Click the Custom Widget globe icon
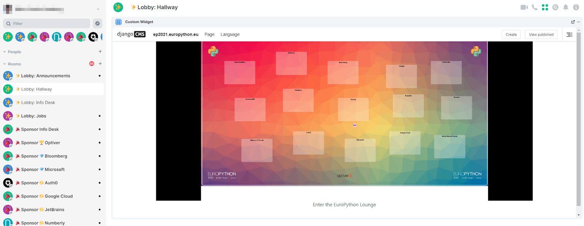Image resolution: width=584 pixels, height=226 pixels. tap(119, 22)
